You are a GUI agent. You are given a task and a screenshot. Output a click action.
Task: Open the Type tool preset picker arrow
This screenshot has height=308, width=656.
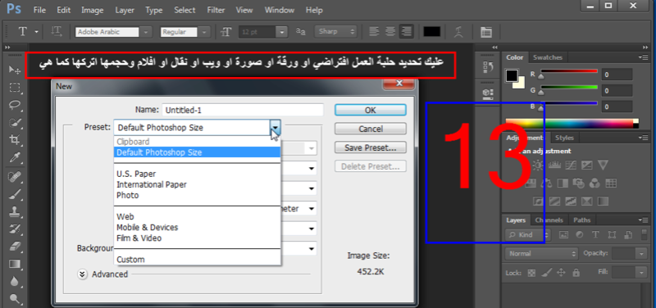coord(36,32)
